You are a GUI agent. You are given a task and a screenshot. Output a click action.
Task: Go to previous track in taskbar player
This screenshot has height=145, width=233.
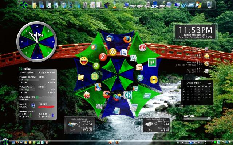(x=186, y=142)
